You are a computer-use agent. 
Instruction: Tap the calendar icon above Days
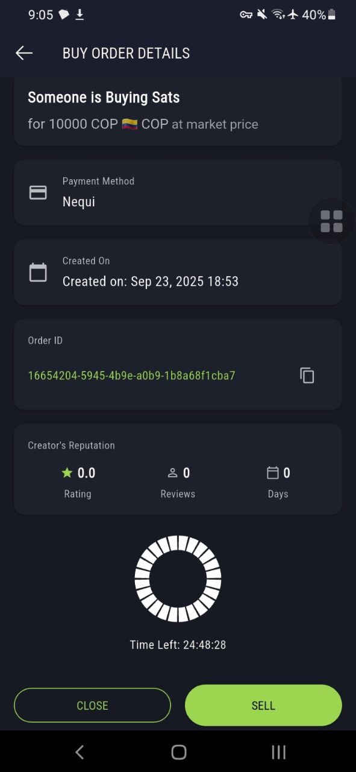coord(273,473)
